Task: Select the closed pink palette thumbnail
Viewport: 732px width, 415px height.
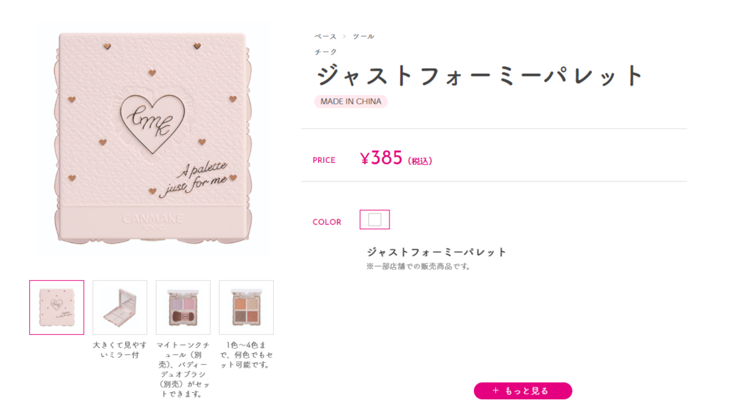Action: [57, 307]
